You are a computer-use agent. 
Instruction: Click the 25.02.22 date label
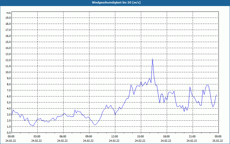pyautogui.click(x=218, y=141)
